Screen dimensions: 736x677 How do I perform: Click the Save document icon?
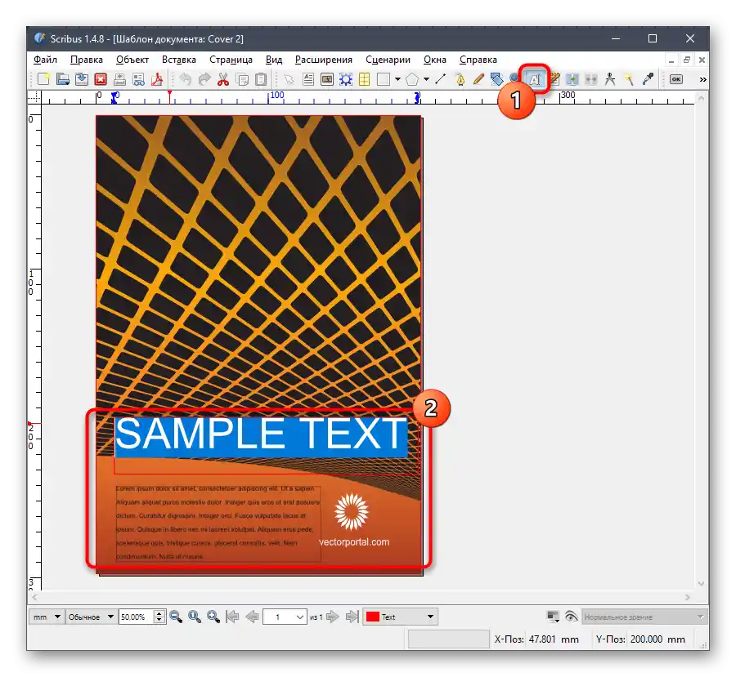[x=82, y=79]
